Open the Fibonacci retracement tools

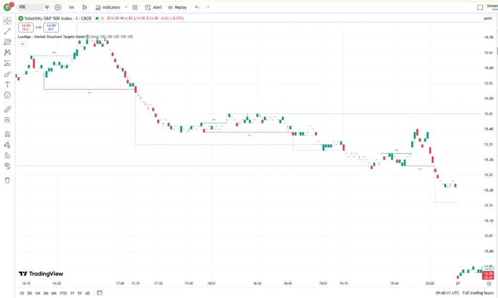tap(7, 42)
